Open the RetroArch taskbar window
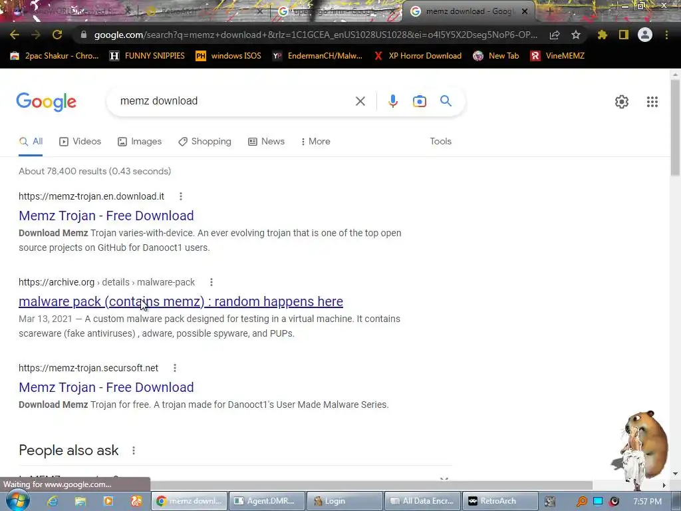Screen dimensions: 681x511 pos(500,501)
